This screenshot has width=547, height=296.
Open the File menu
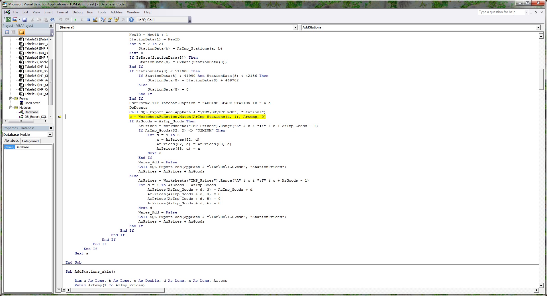coord(15,12)
